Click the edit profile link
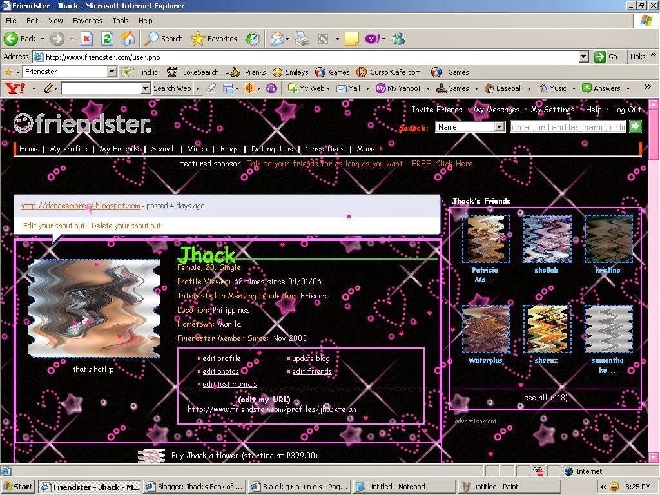Screen dimensions: 660x495 tap(222, 358)
